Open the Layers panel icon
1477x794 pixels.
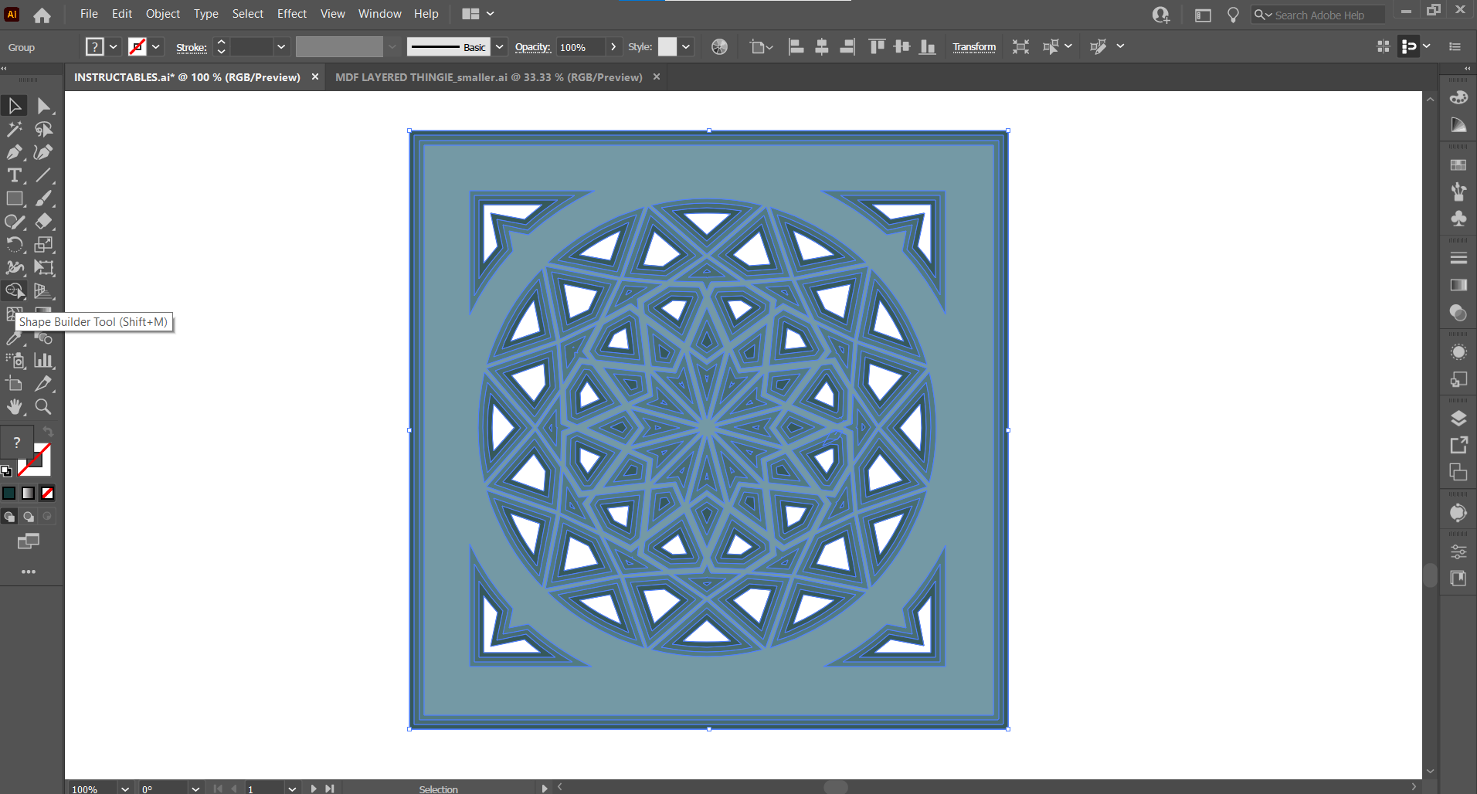coord(1458,419)
